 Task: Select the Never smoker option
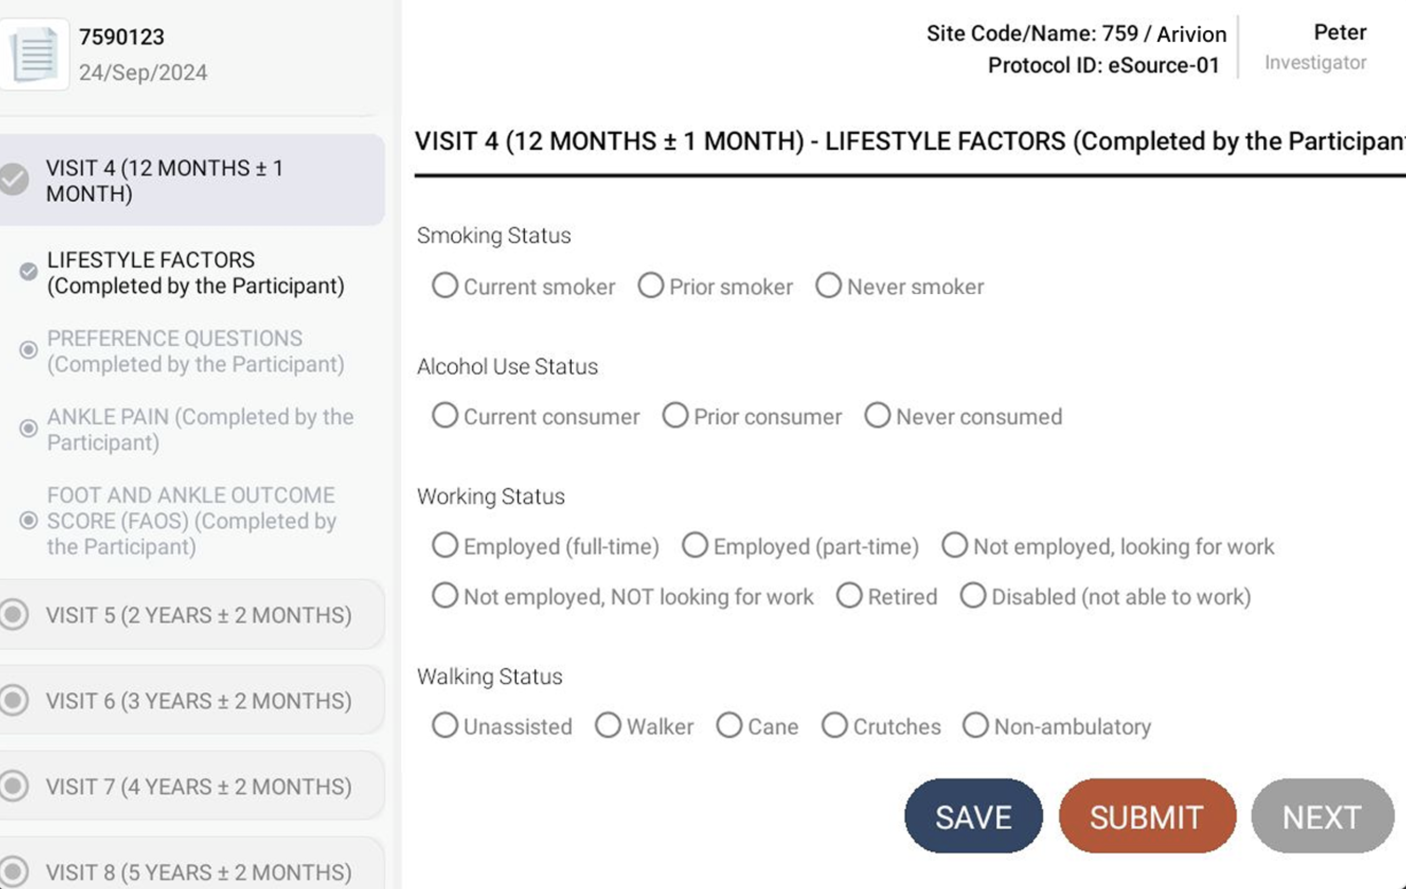coord(829,286)
